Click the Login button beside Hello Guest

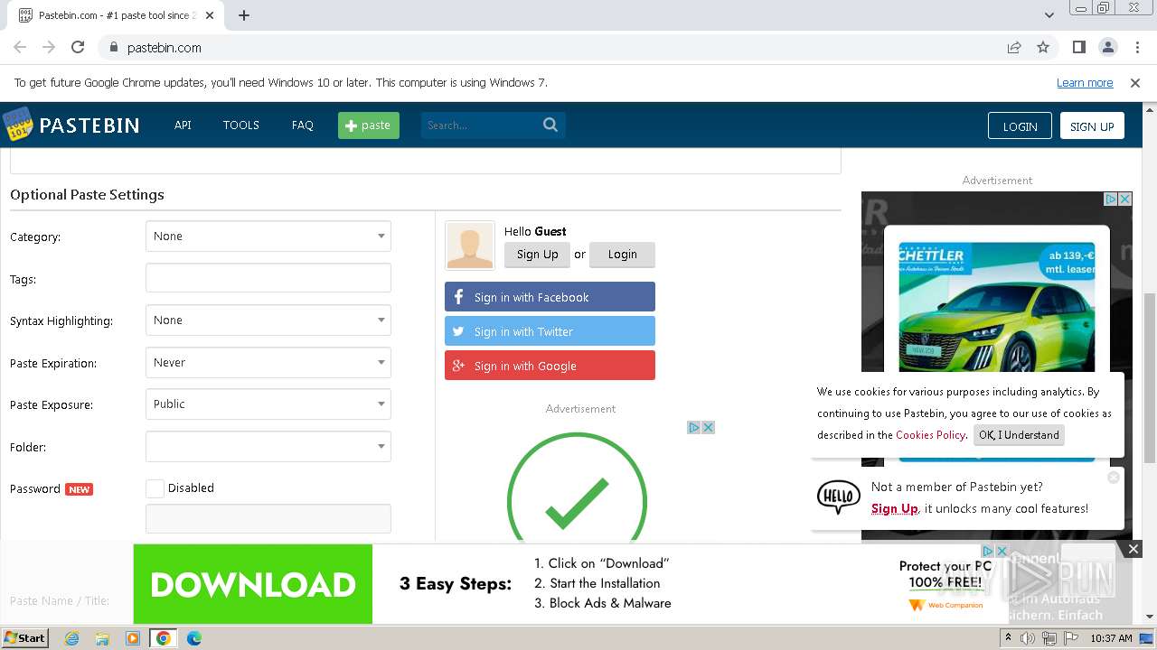[x=622, y=255]
